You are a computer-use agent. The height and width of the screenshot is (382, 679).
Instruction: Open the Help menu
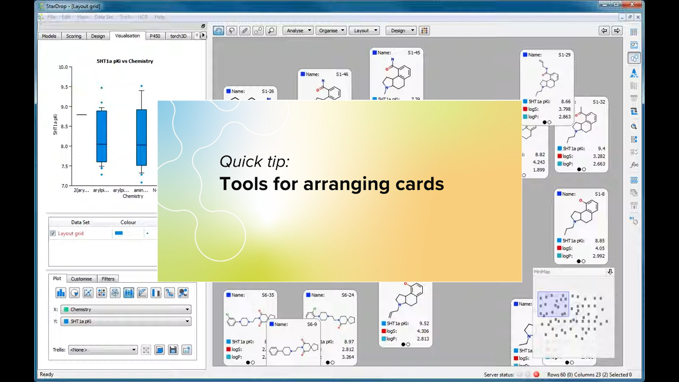160,17
